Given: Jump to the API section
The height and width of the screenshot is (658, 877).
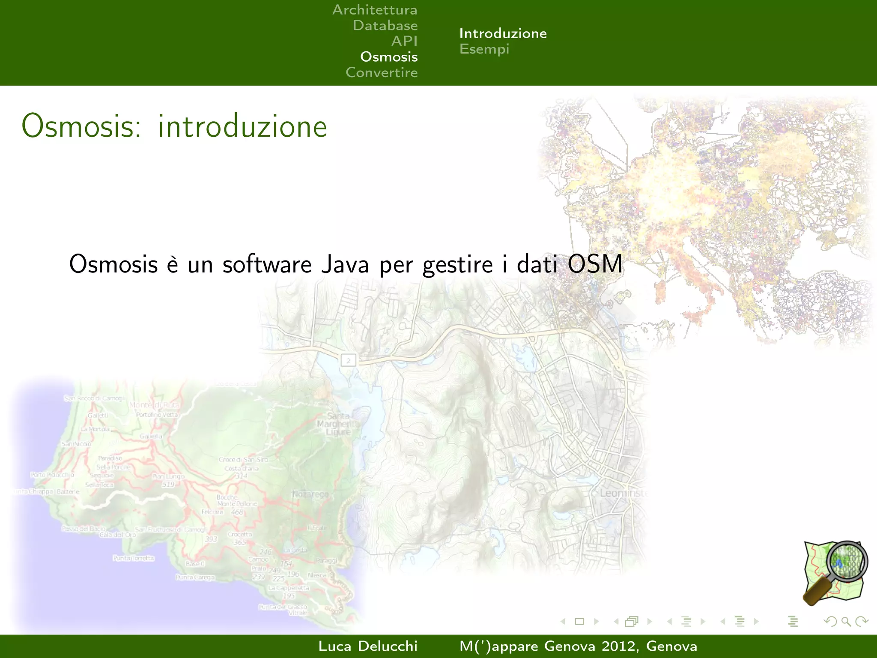Looking at the screenshot, I should (404, 41).
